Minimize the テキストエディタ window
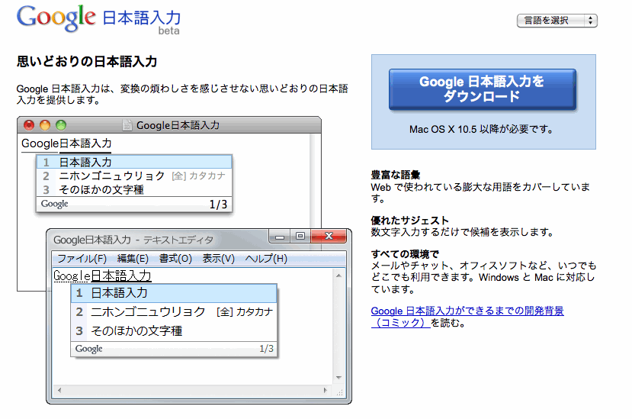632x419 pixels. point(279,237)
